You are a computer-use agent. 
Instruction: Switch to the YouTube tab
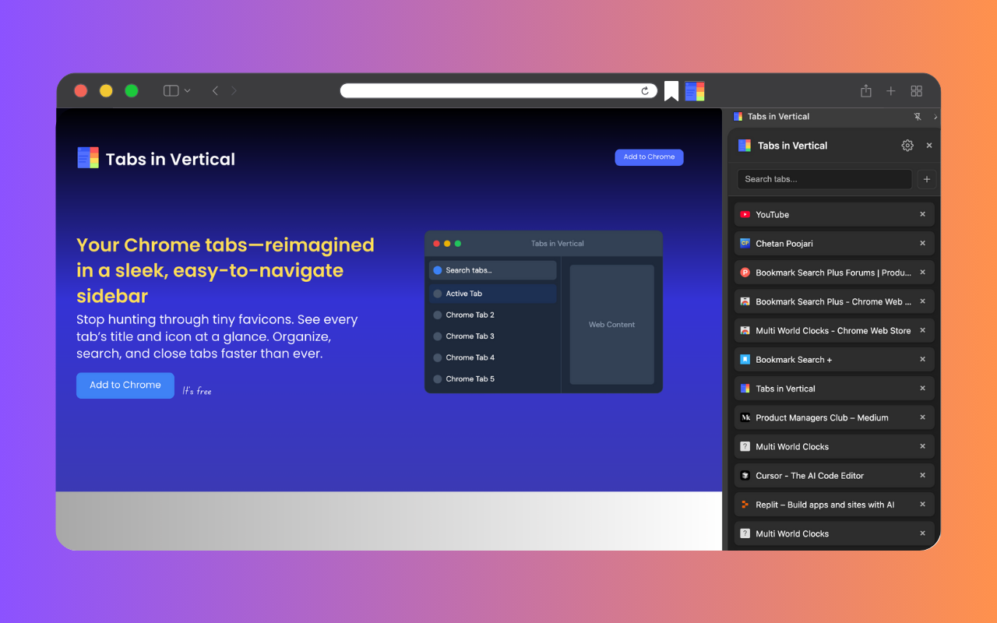(x=834, y=214)
